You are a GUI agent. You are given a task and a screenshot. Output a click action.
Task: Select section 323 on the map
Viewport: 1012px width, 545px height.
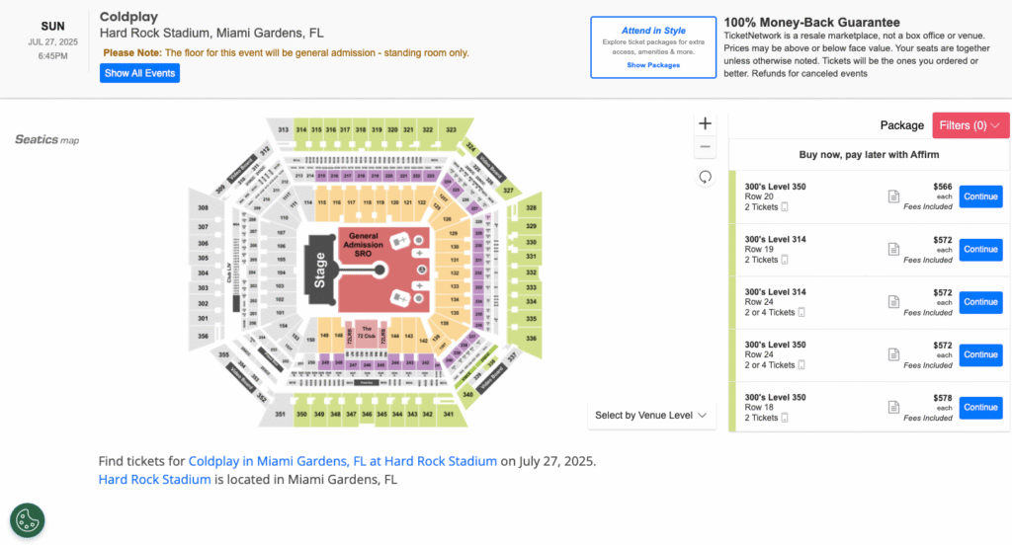(x=451, y=130)
